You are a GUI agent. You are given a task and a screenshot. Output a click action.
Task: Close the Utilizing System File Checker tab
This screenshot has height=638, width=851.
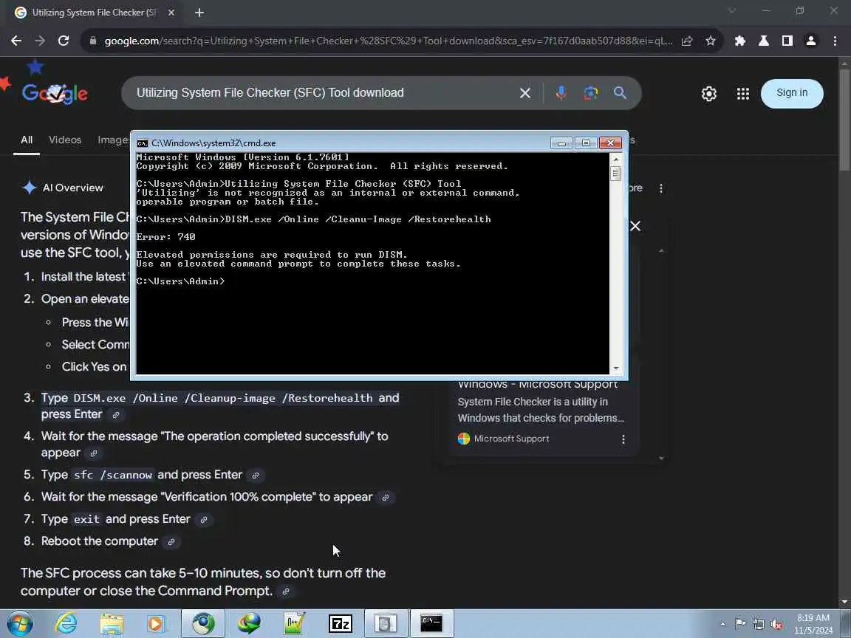[171, 13]
